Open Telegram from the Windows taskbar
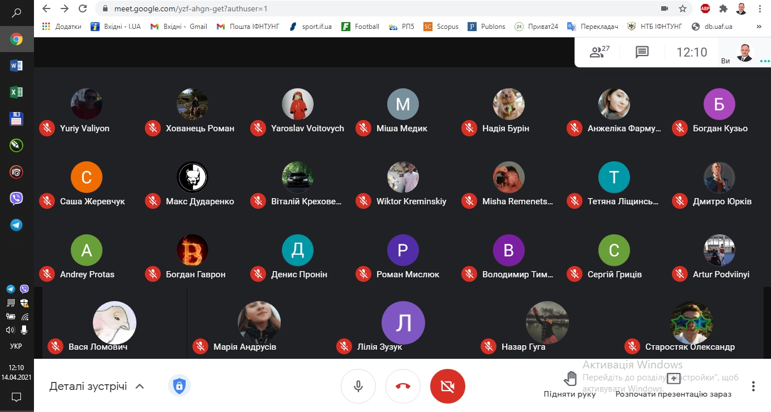 16,225
